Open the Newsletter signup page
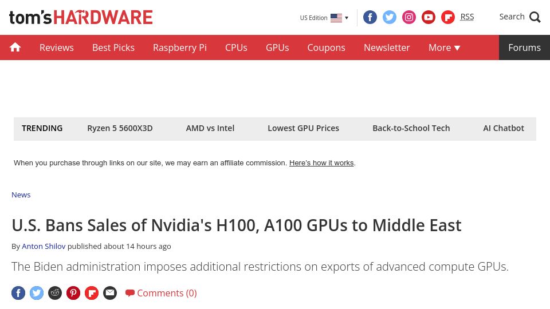Screen dimensions: 550x309 [x=387, y=47]
